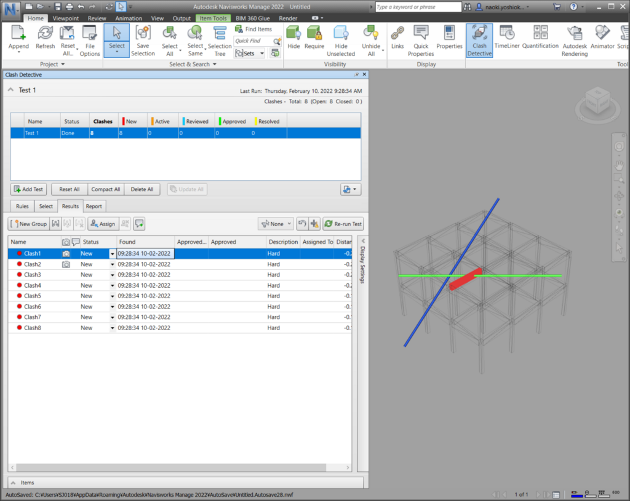630x501 pixels.
Task: Expand the Select & Search panel dropdown
Action: tap(193, 64)
